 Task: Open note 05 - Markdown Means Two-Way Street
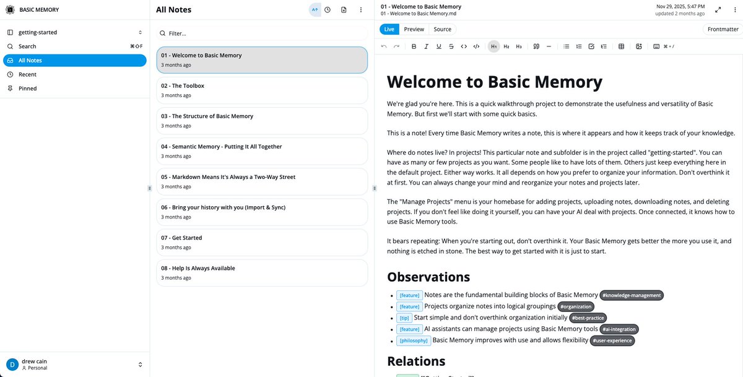click(262, 181)
